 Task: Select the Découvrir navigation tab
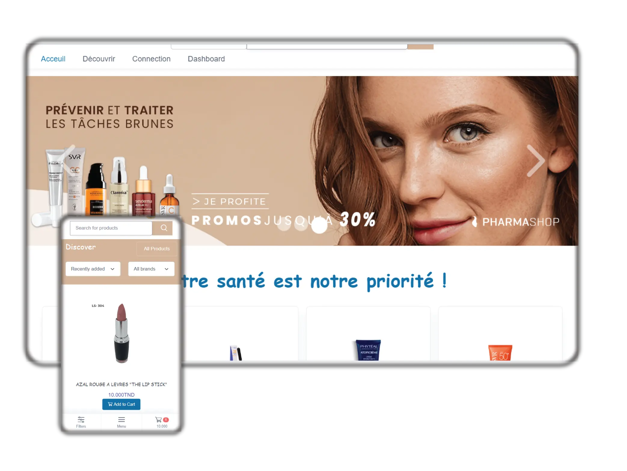coord(99,58)
